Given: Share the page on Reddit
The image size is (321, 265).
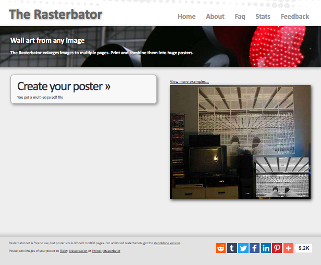Looking at the screenshot, I should (x=220, y=248).
